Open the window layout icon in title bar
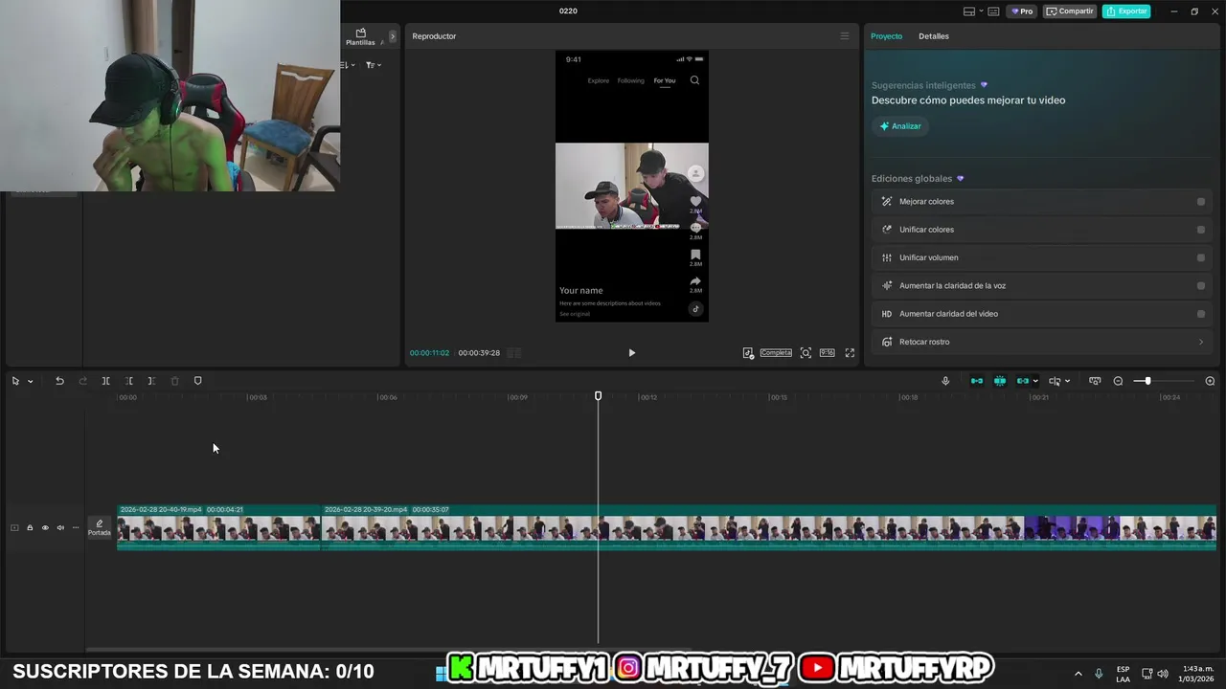This screenshot has width=1226, height=689. tap(969, 11)
